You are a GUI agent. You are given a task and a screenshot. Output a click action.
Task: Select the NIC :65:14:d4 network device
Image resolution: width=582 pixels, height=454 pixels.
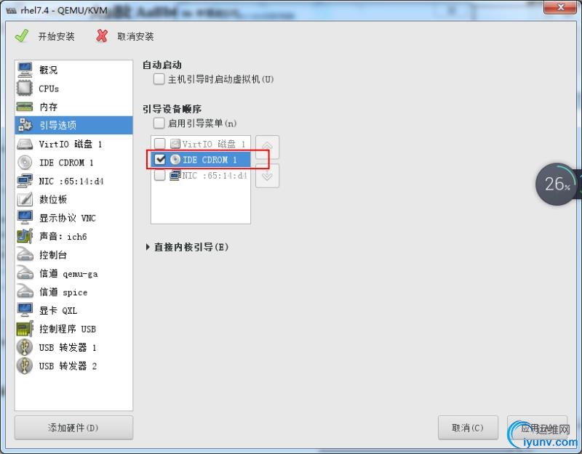[73, 181]
